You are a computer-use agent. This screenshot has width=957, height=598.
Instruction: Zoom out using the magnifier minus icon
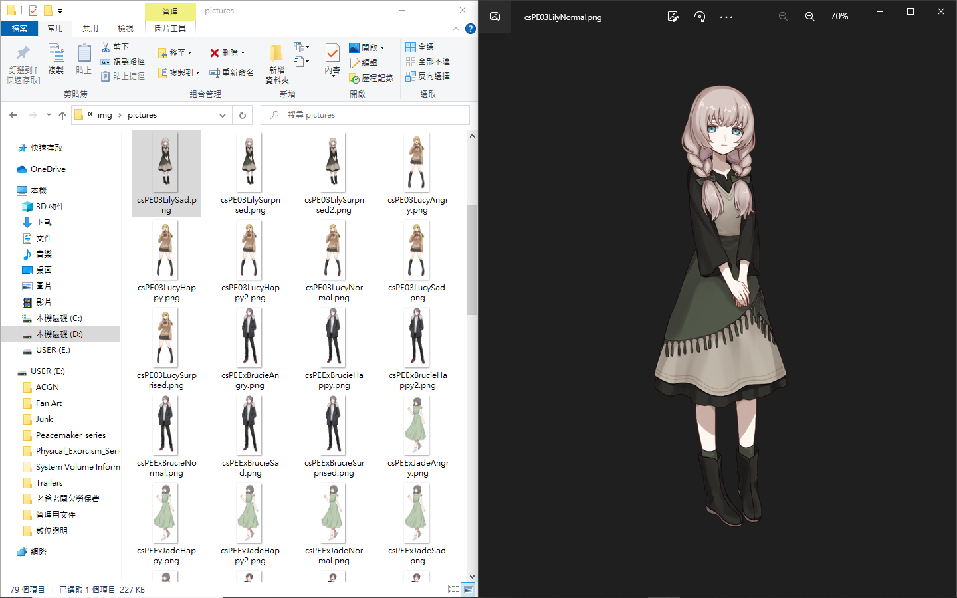783,17
